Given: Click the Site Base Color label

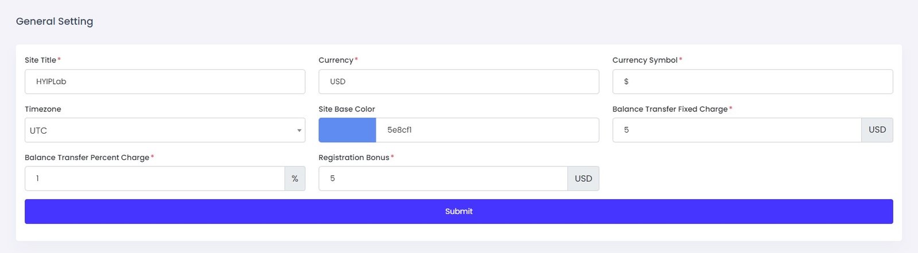Looking at the screenshot, I should (x=347, y=109).
